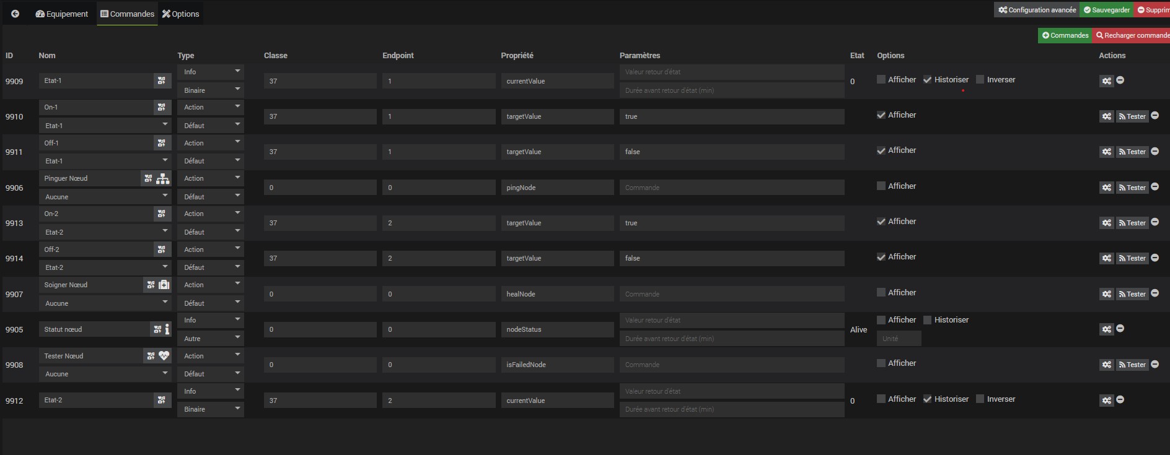
Task: Remove command 9911 with minus icon
Action: pos(1155,151)
